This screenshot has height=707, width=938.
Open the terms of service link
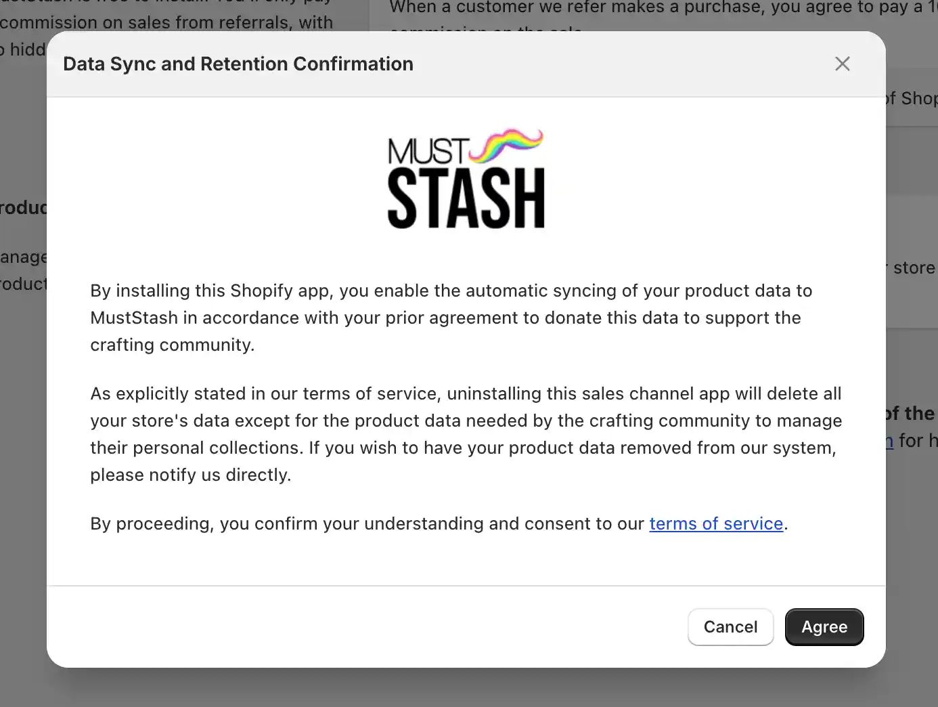click(716, 523)
